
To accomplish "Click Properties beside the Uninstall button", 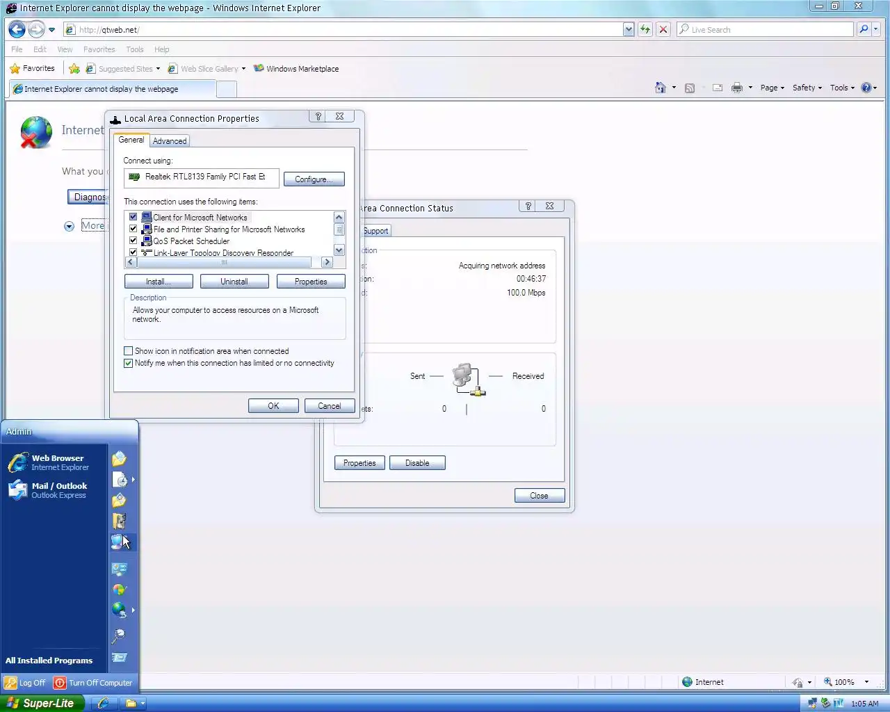I will coord(311,282).
